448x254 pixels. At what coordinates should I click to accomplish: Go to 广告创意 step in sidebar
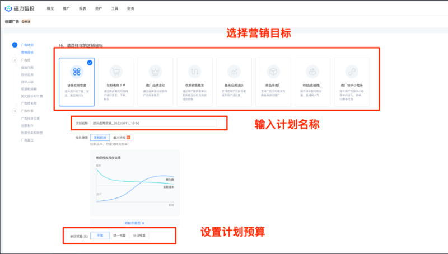point(27,111)
